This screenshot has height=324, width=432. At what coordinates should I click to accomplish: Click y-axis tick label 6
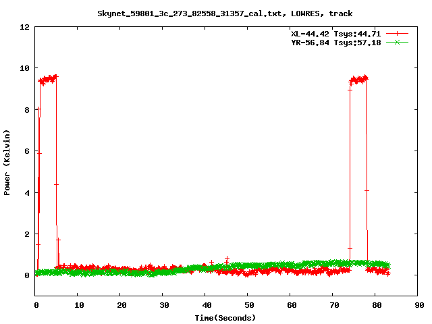(27, 151)
